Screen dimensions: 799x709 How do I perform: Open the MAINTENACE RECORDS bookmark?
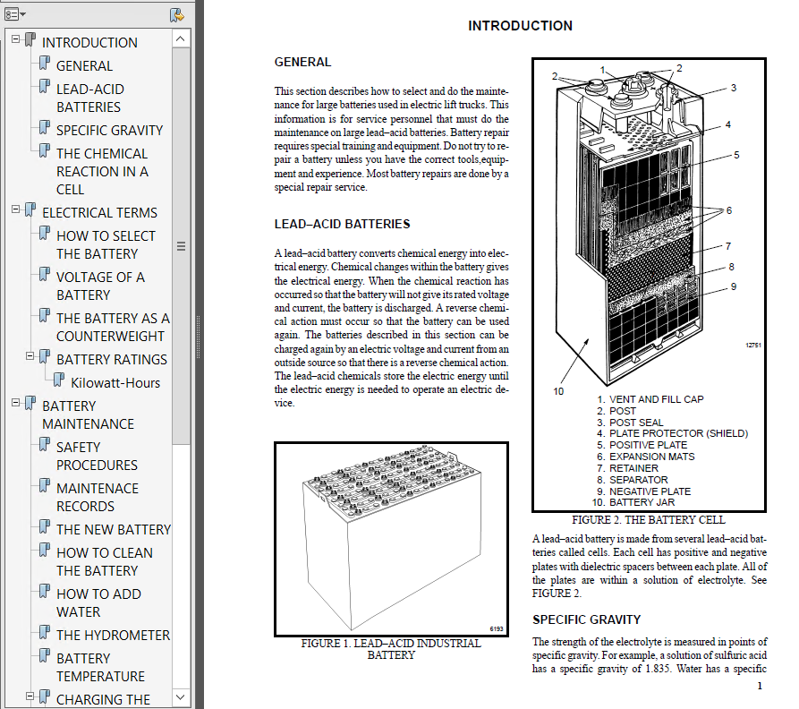tap(98, 497)
